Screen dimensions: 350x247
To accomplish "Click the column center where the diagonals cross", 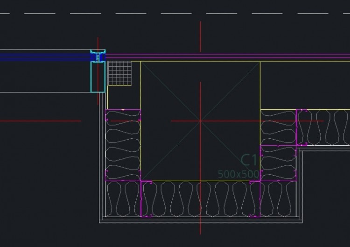I will pos(201,121).
